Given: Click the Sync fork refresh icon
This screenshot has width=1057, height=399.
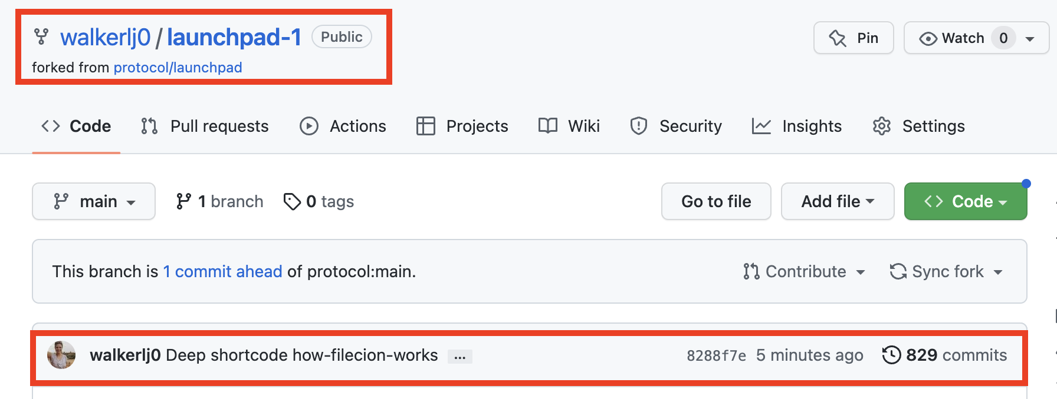Looking at the screenshot, I should pyautogui.click(x=898, y=271).
